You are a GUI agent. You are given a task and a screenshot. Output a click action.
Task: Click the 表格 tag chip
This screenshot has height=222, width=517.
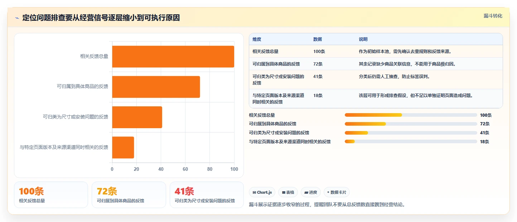[288, 192]
